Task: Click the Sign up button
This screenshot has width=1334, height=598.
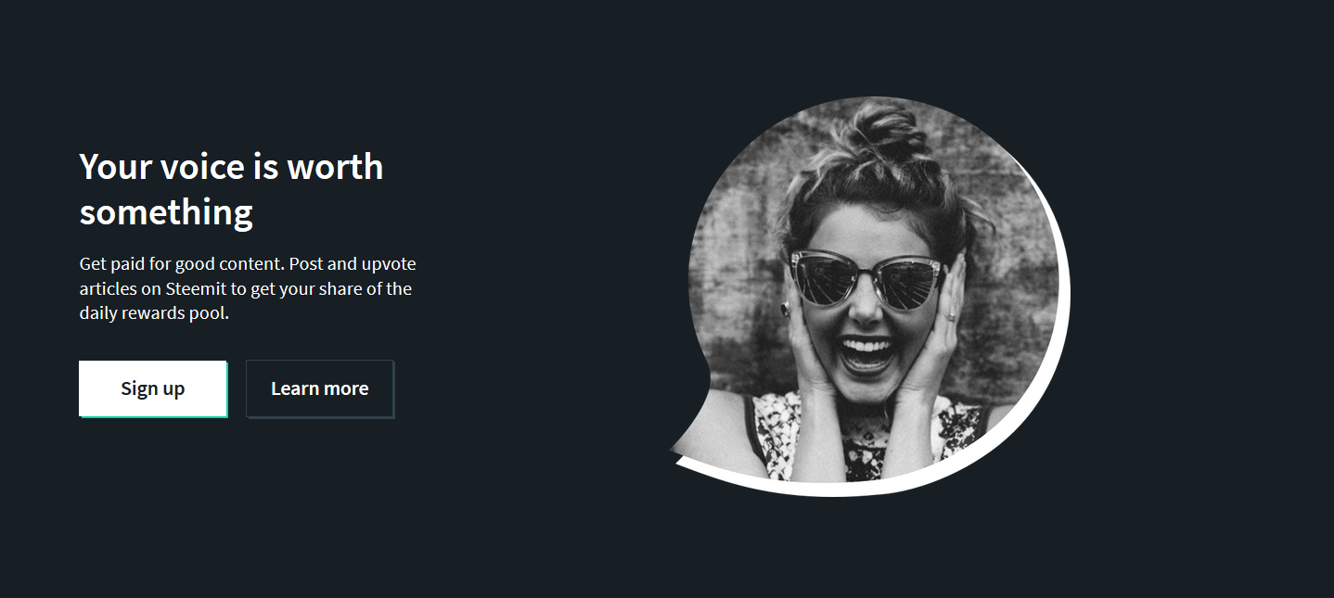Action: (x=153, y=388)
